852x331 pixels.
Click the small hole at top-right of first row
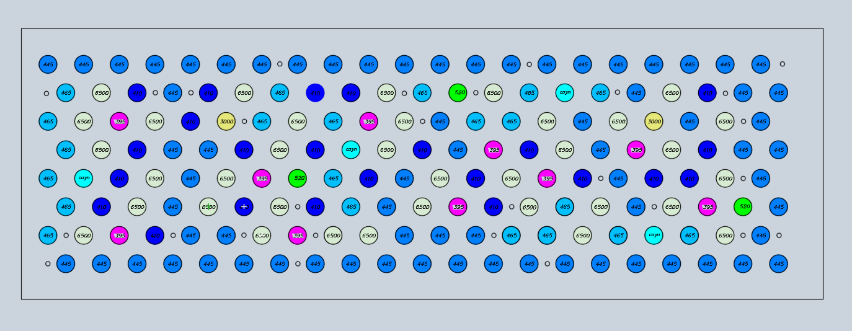click(783, 64)
